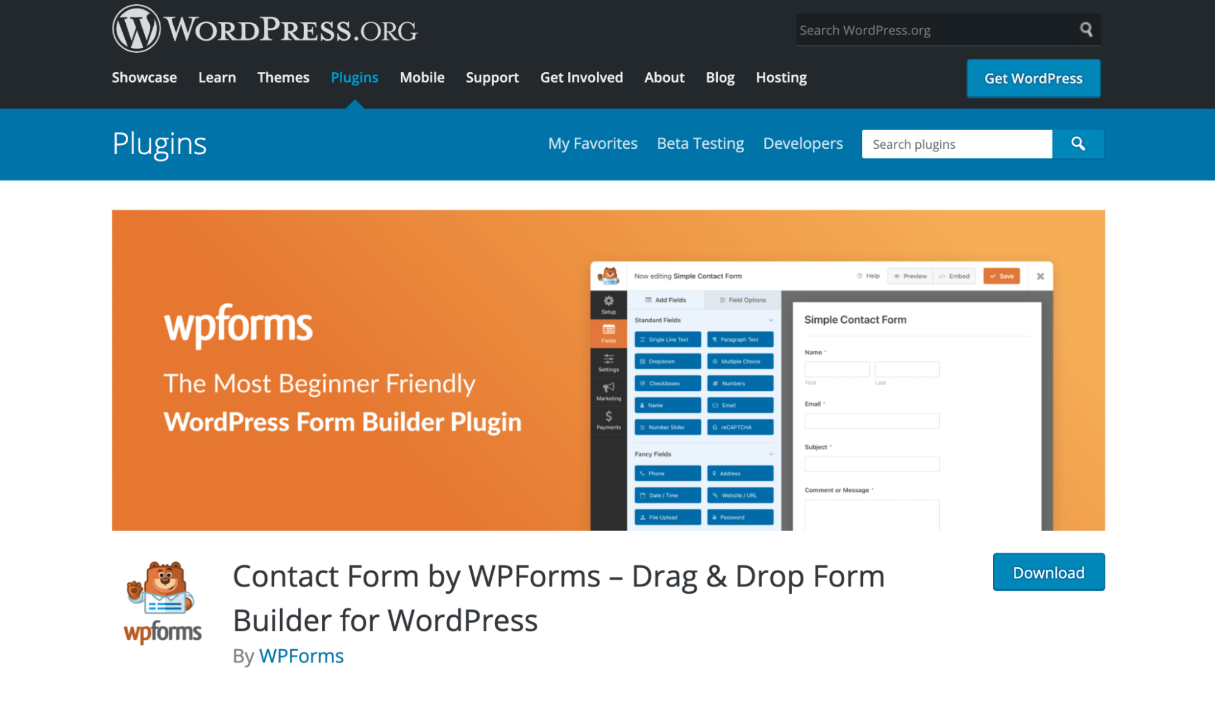Click the Phone fancy field button
Image resolution: width=1215 pixels, height=703 pixels.
coord(667,473)
